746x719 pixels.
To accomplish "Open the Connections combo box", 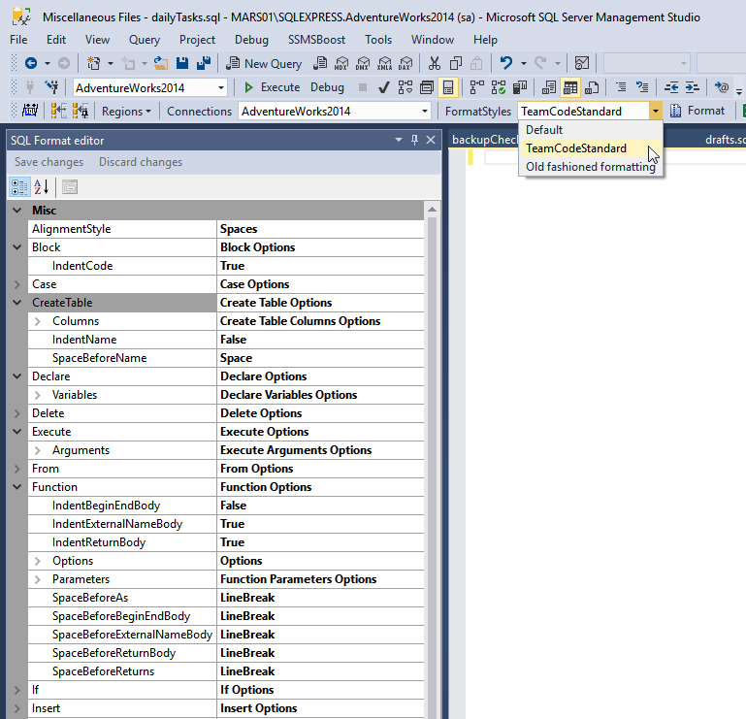I will click(x=335, y=111).
